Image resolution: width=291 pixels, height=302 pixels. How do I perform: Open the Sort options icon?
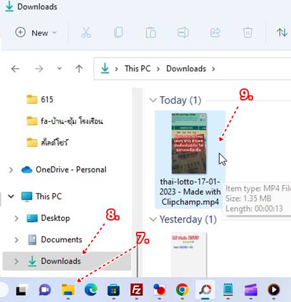point(282,33)
